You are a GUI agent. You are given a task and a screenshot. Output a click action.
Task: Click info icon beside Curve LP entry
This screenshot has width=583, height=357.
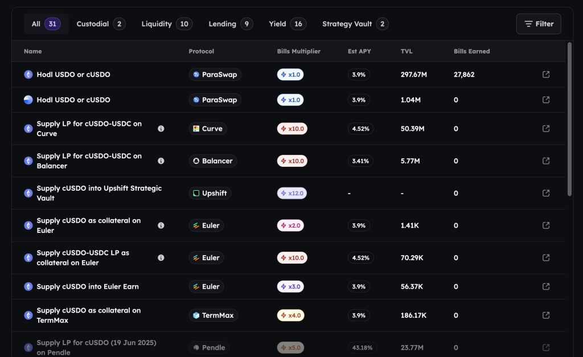pos(161,129)
